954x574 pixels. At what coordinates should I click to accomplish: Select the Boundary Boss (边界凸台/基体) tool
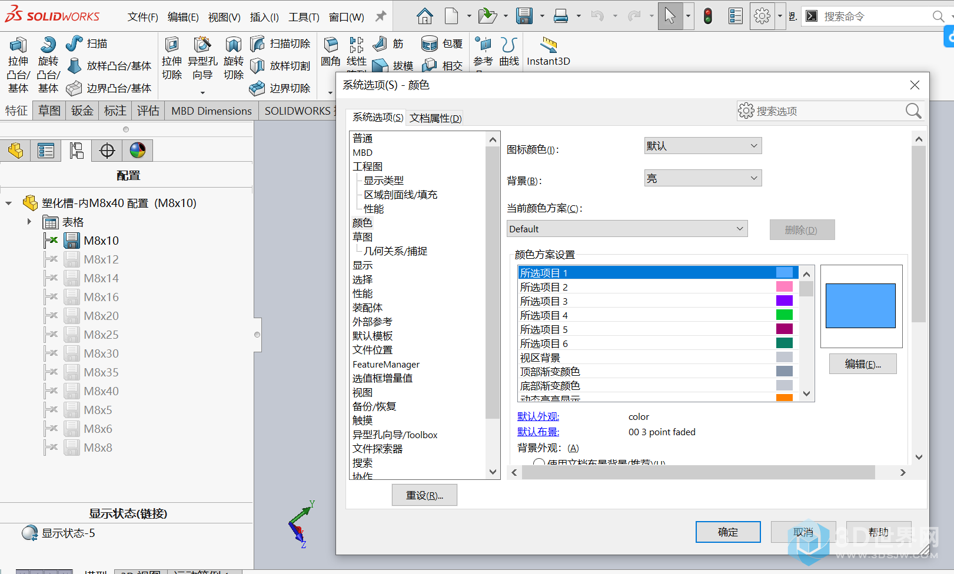(x=109, y=88)
